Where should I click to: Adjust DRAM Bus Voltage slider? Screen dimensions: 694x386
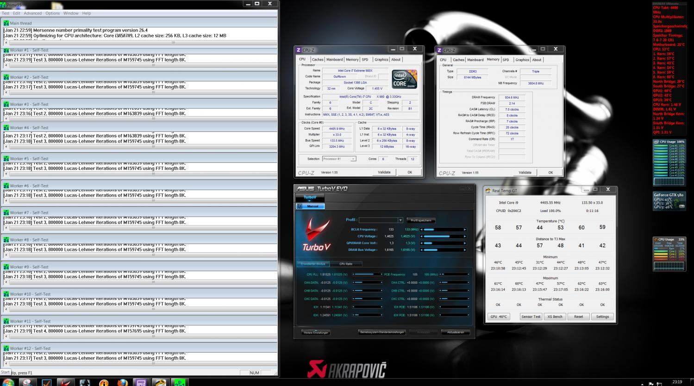tap(444, 250)
